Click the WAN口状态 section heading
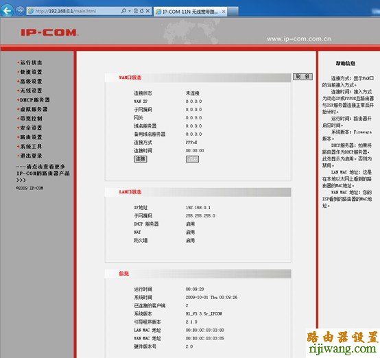The width and height of the screenshot is (380, 358). click(130, 77)
